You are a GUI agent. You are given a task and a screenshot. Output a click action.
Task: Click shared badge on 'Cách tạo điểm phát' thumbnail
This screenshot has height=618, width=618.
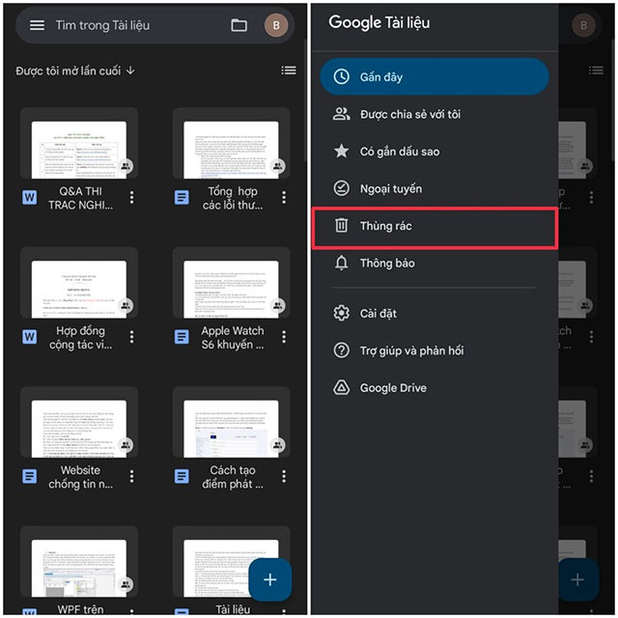point(278,445)
